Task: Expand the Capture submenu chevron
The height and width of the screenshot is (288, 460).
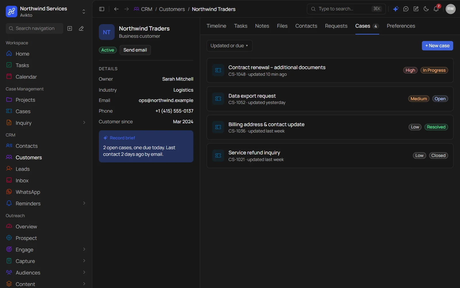Action: click(x=84, y=261)
